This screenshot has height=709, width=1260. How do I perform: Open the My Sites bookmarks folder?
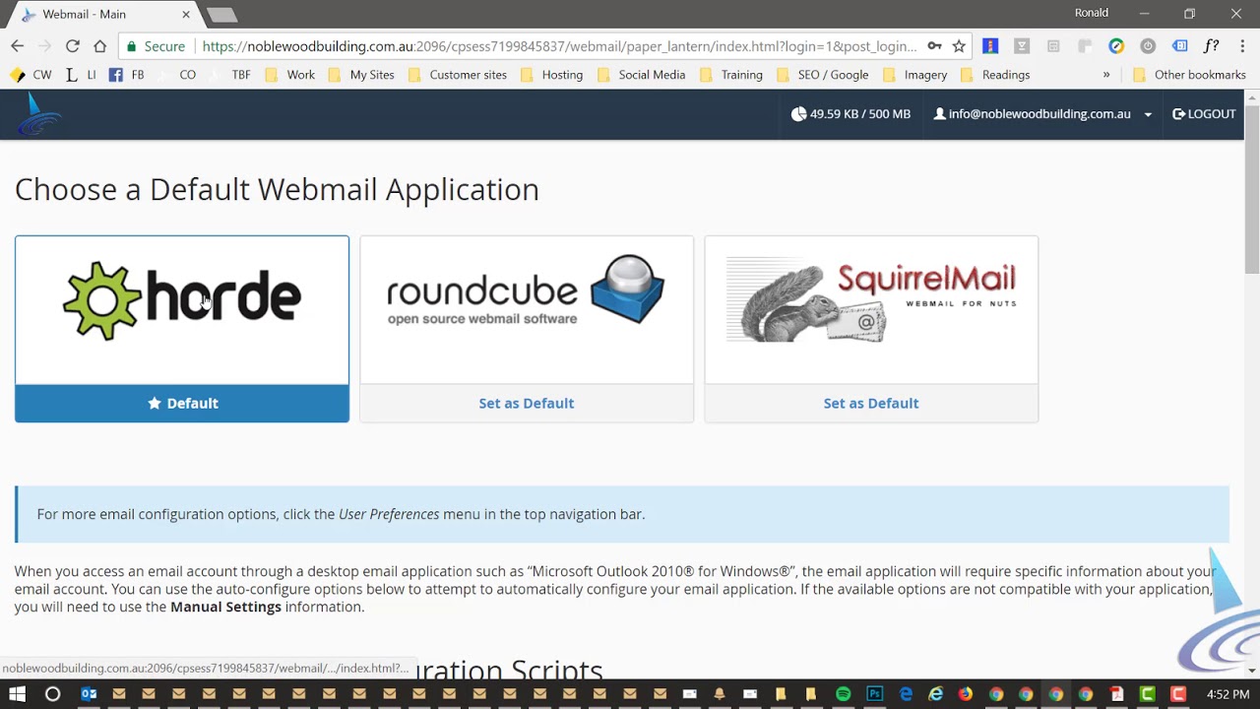pos(361,75)
